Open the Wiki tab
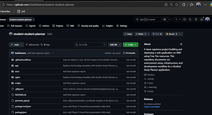Image resolution: width=212 pixels, height=115 pixels. 70,26
